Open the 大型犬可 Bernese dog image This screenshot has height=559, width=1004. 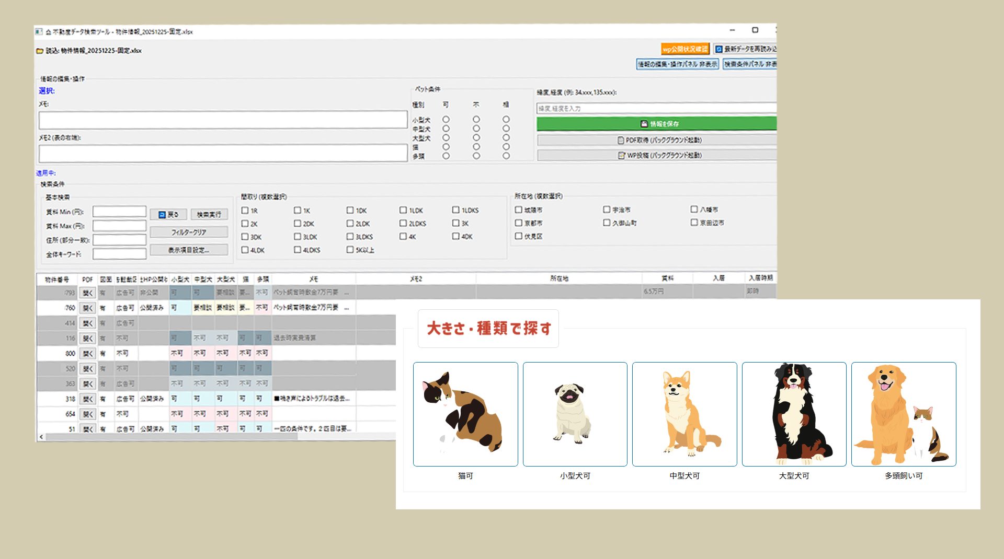pos(794,414)
